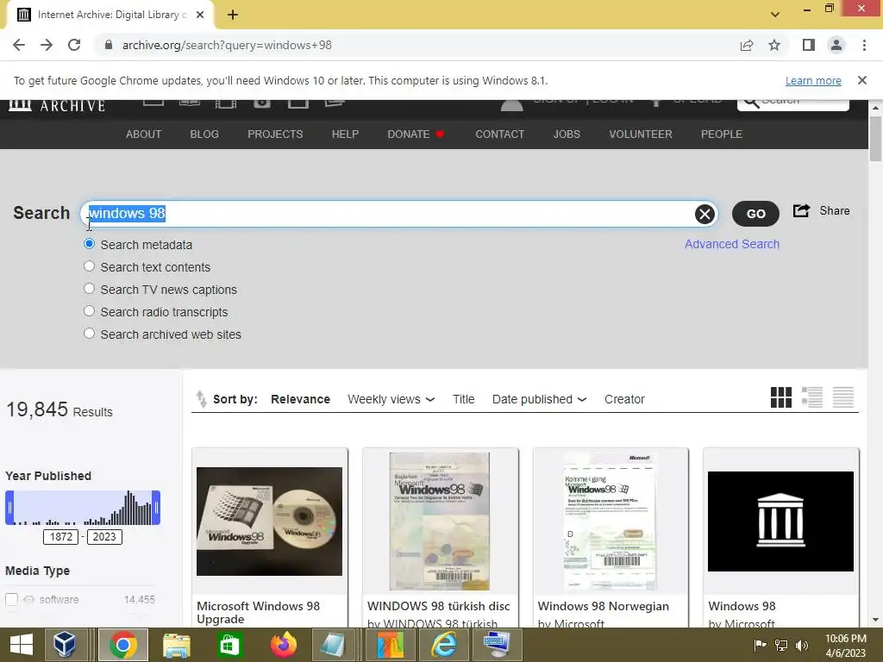
Task: Click the Share icon next to GO
Action: point(801,210)
